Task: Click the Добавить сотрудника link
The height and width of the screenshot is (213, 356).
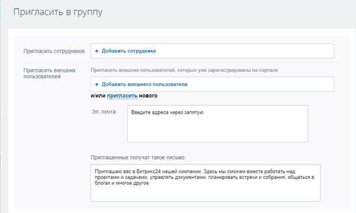Action: 129,51
